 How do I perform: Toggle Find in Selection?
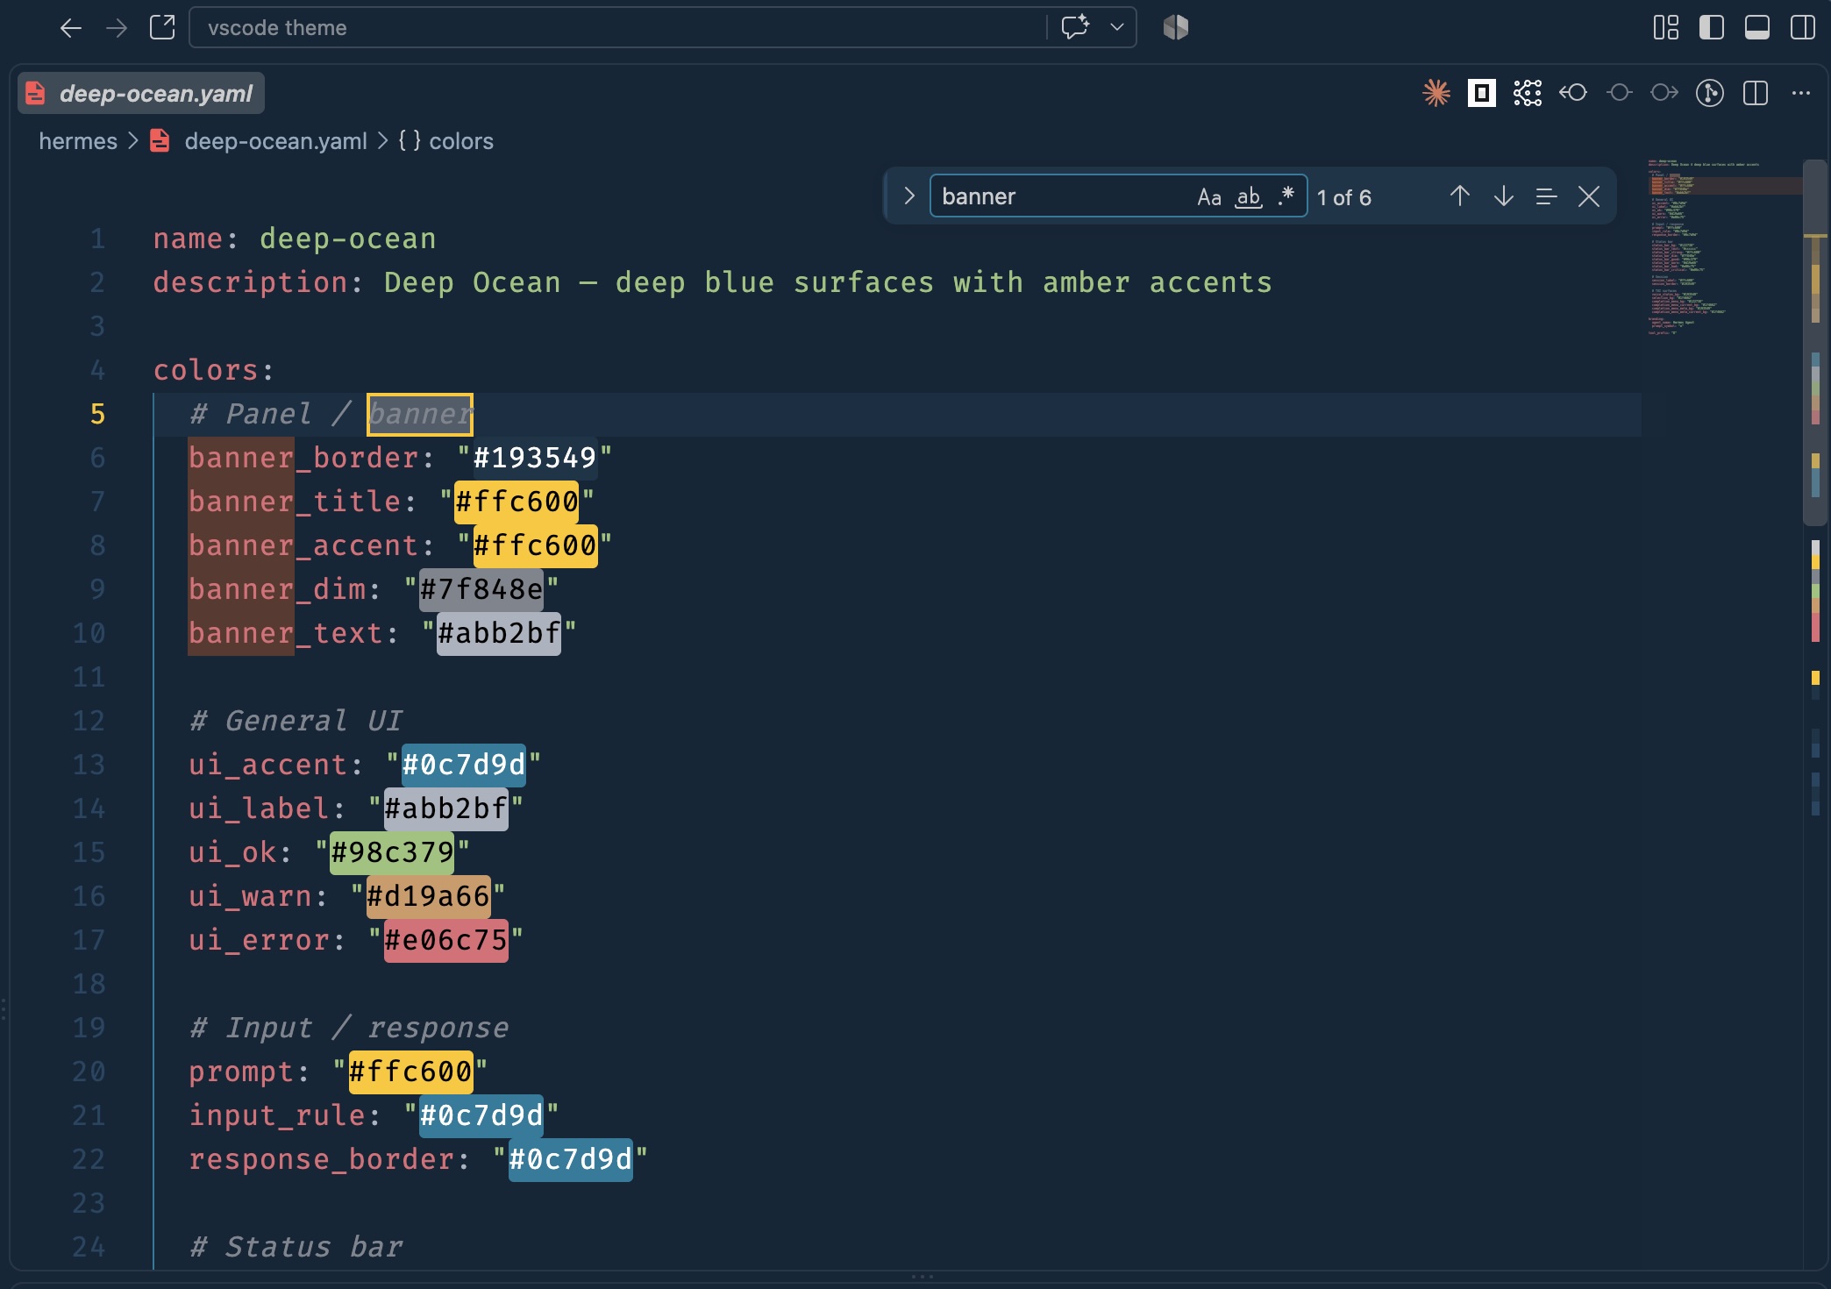click(x=1547, y=196)
